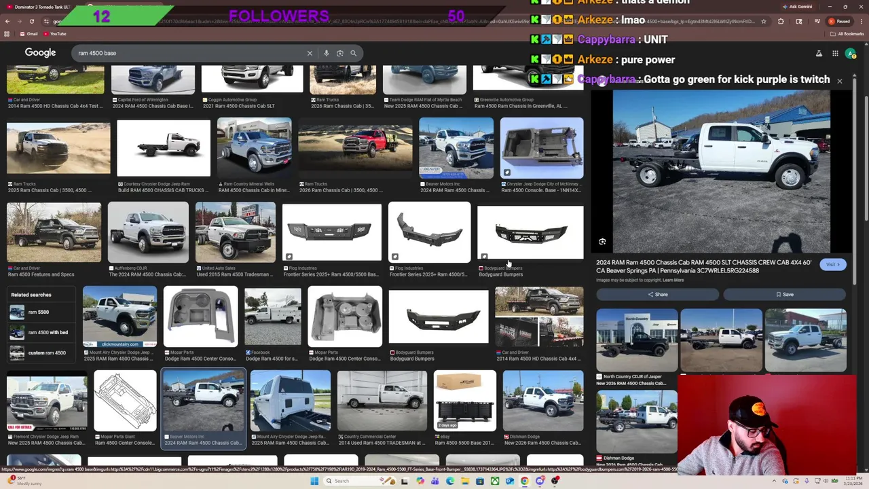Viewport: 869px width, 489px height.
Task: Open eBay RAM 4500 5500 Base box thumbnail
Action: pos(465,401)
